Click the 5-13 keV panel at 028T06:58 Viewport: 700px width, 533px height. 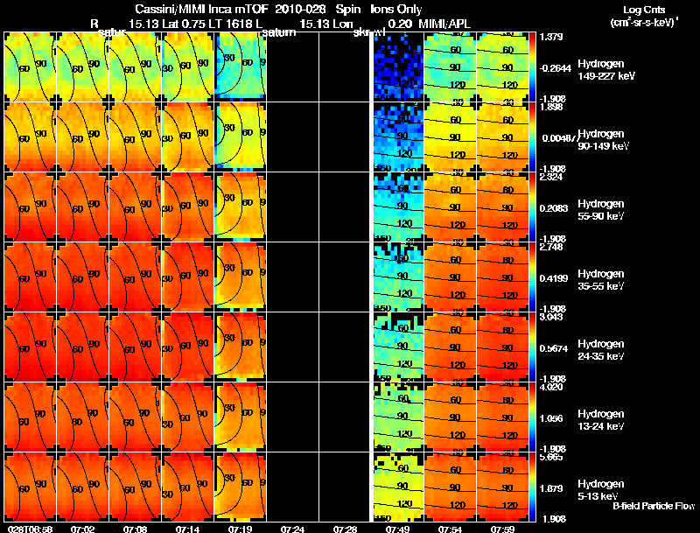click(x=30, y=487)
